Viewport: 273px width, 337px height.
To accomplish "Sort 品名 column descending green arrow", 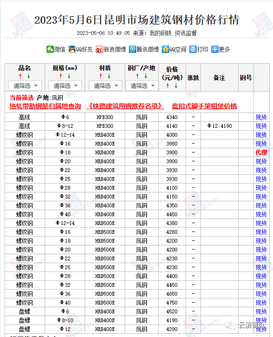I will pyautogui.click(x=28, y=76).
